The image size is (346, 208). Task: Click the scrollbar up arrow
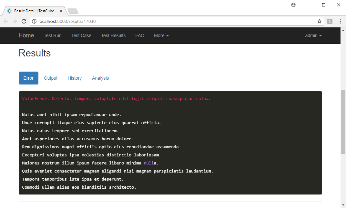tap(343, 30)
